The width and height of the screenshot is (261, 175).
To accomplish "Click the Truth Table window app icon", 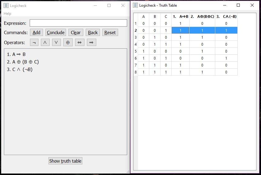I will [135, 5].
